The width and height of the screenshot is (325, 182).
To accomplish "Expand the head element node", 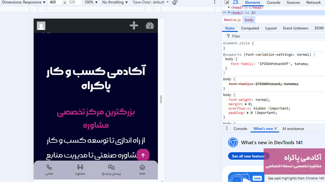I will 229,7.
